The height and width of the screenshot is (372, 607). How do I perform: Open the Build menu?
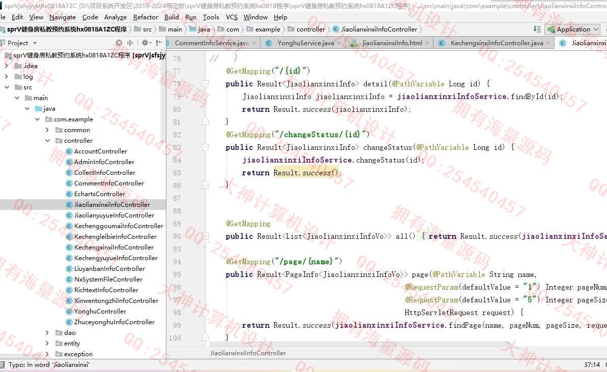tap(171, 17)
